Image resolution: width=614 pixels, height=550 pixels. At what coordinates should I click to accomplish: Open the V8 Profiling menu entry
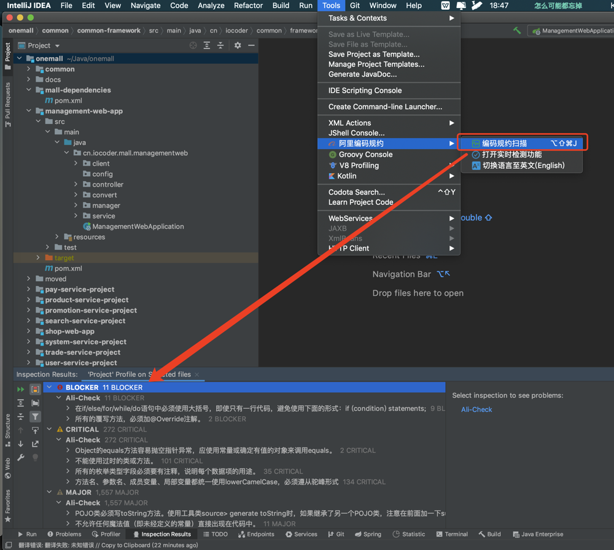click(389, 166)
